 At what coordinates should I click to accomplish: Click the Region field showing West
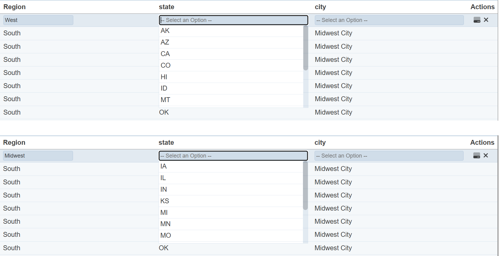[x=38, y=20]
